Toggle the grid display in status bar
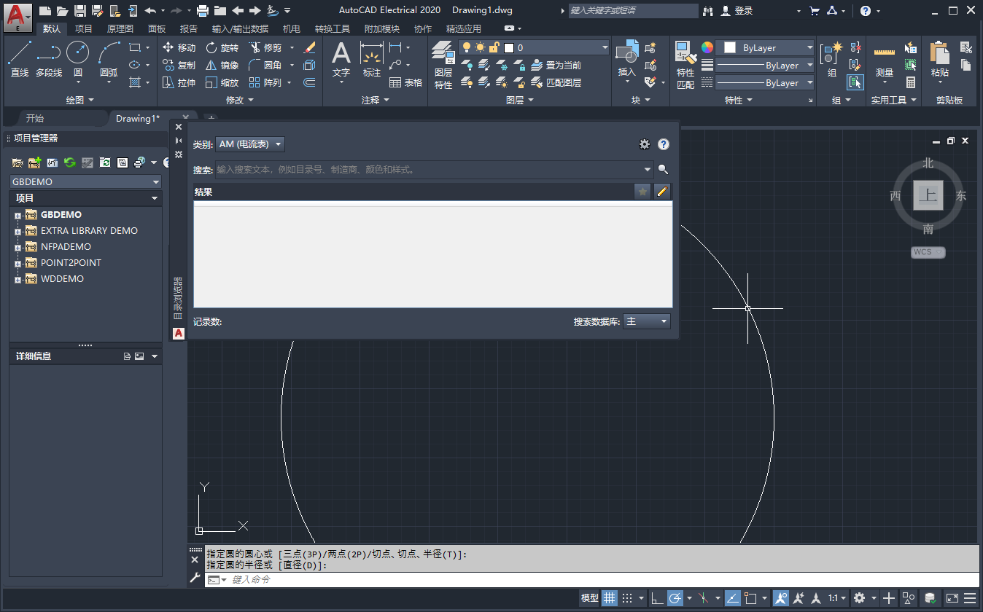This screenshot has height=612, width=983. (x=609, y=598)
